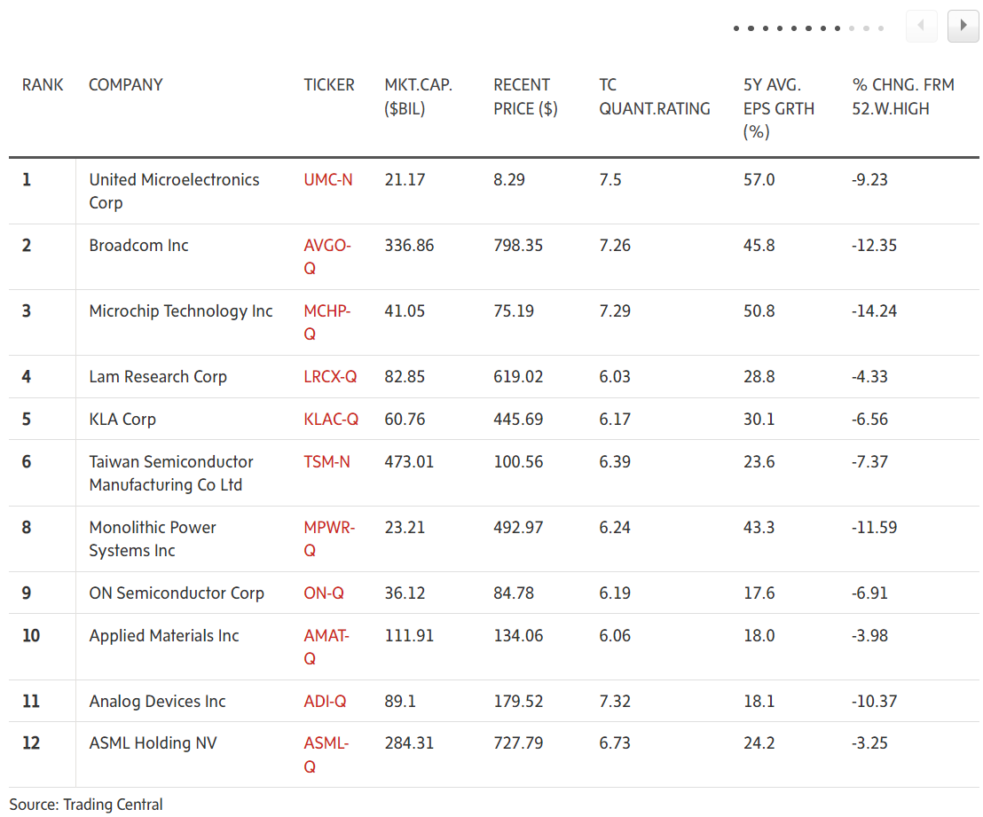This screenshot has width=983, height=817.
Task: Click the % CHNG. FRM 52.W.HIGH header
Action: click(x=903, y=97)
